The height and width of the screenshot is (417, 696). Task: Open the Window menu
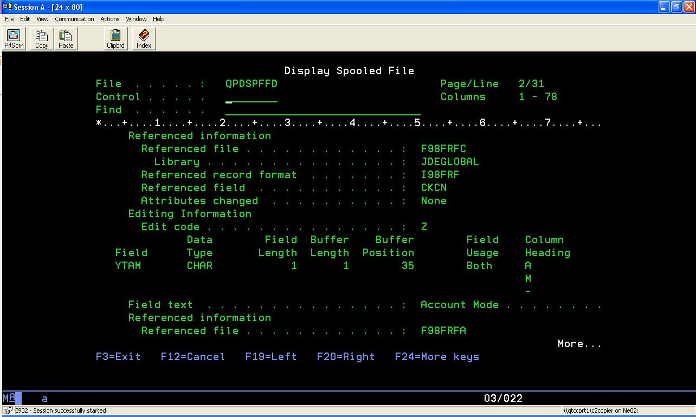(x=136, y=19)
